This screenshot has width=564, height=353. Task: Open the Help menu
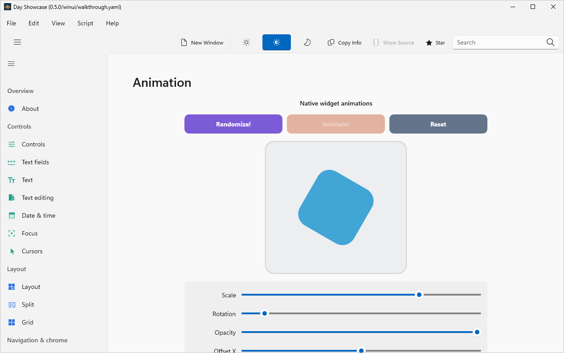113,23
